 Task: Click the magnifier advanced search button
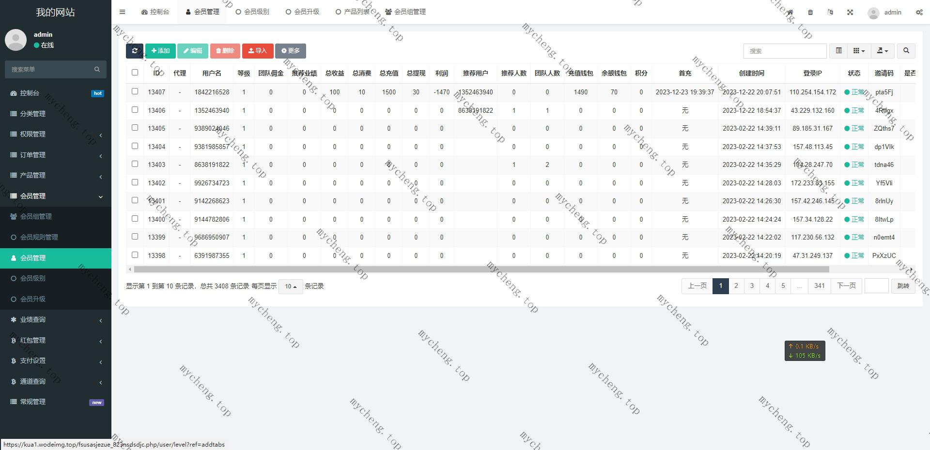[906, 51]
